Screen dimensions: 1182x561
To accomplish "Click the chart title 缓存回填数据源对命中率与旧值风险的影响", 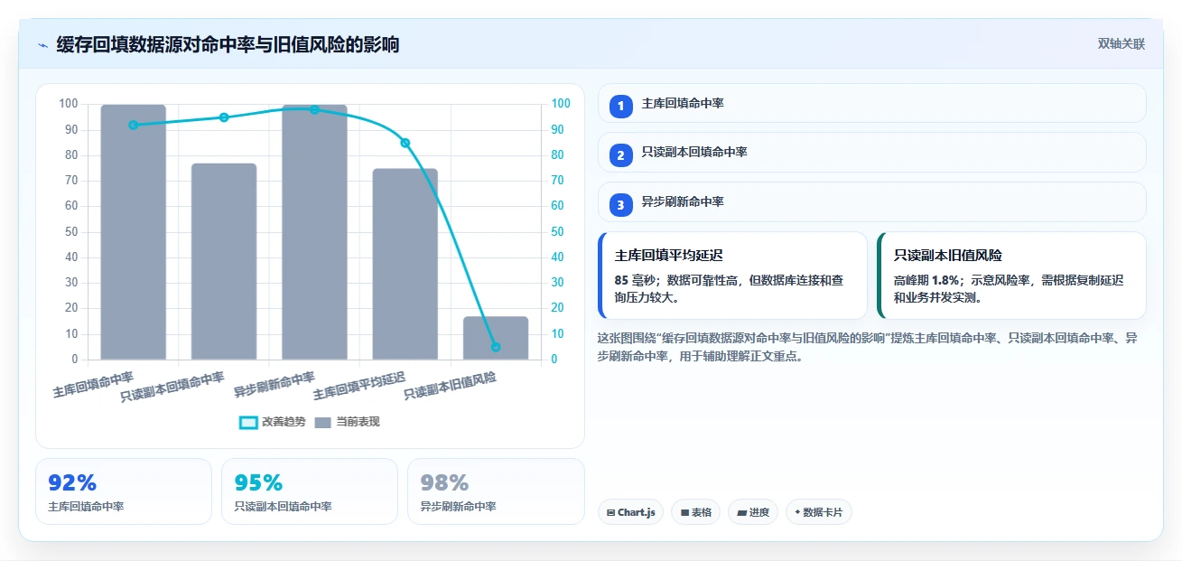I will click(228, 45).
